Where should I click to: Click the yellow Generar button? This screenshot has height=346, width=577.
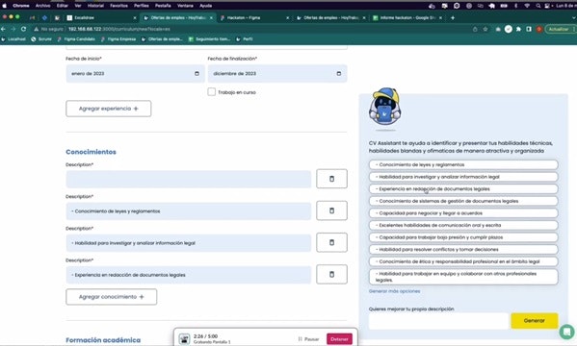pos(535,321)
